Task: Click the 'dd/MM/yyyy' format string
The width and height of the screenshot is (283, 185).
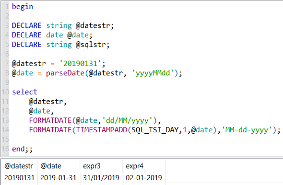Action: 127,120
